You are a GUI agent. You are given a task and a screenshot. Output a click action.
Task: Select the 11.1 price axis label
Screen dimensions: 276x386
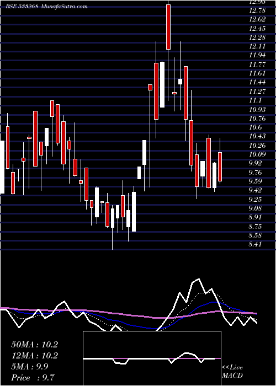tap(255, 100)
